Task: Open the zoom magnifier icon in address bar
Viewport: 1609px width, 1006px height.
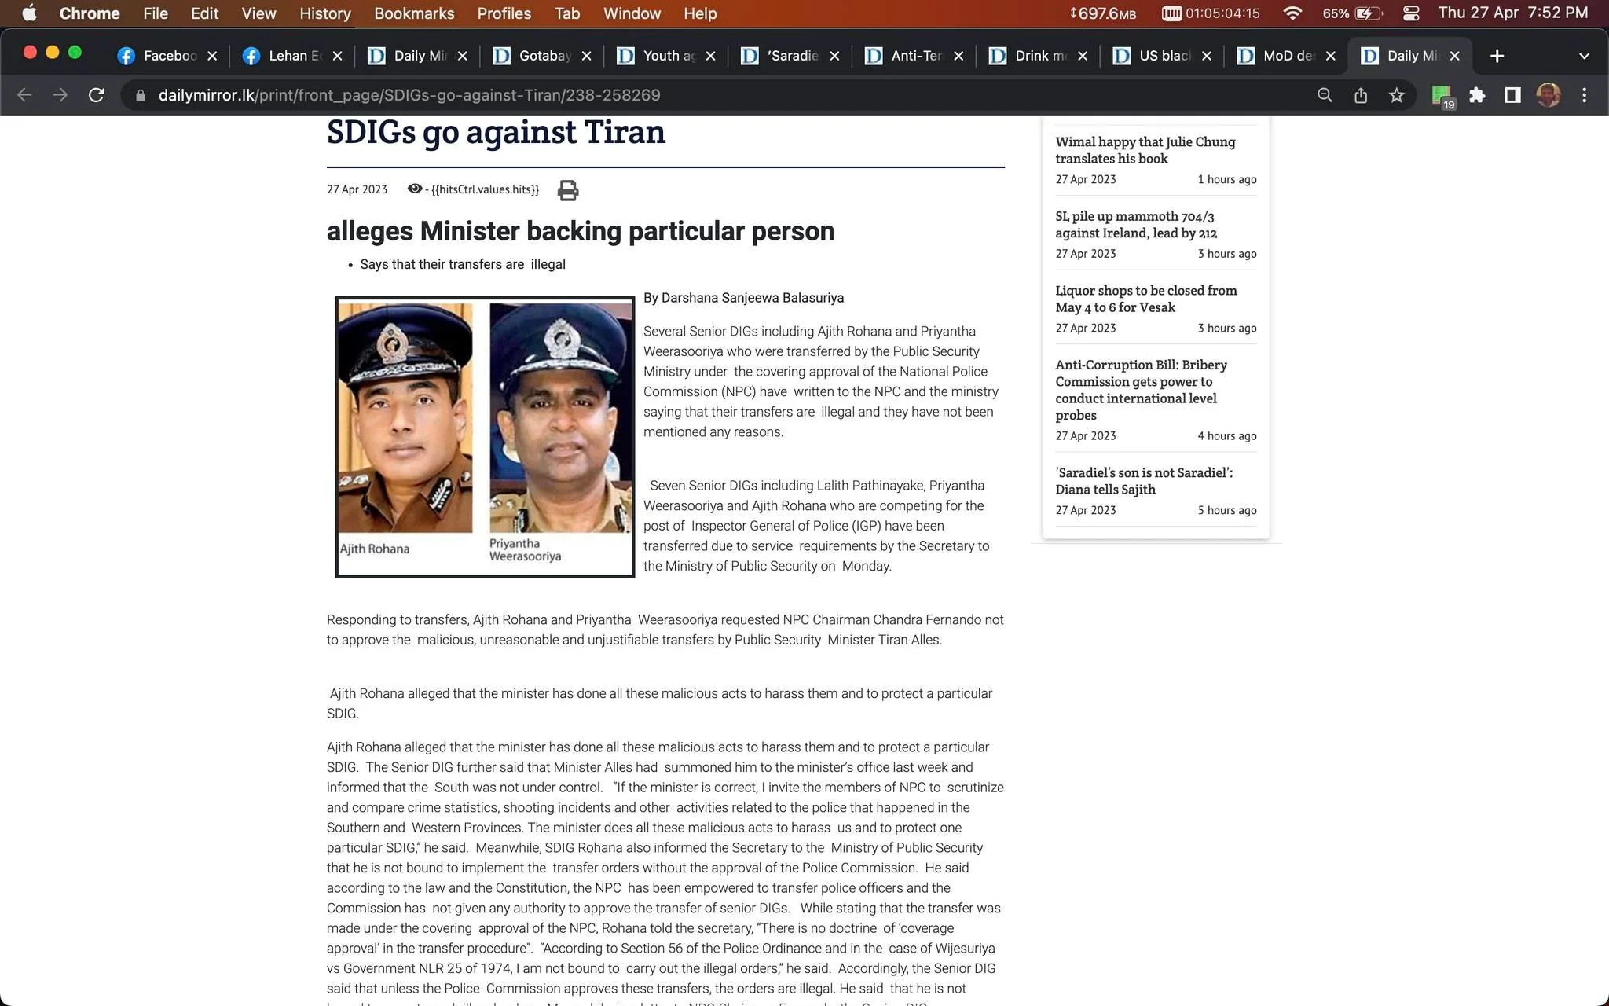Action: tap(1325, 95)
